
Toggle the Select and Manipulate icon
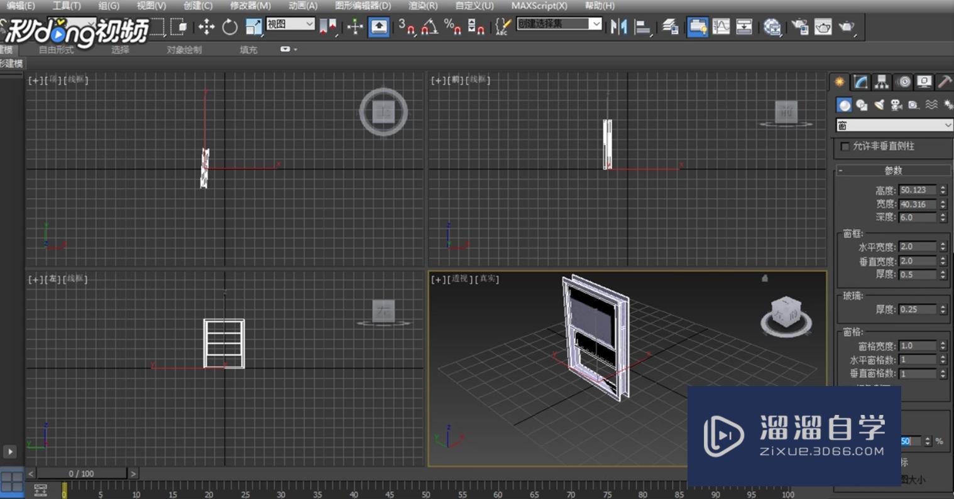pyautogui.click(x=355, y=26)
